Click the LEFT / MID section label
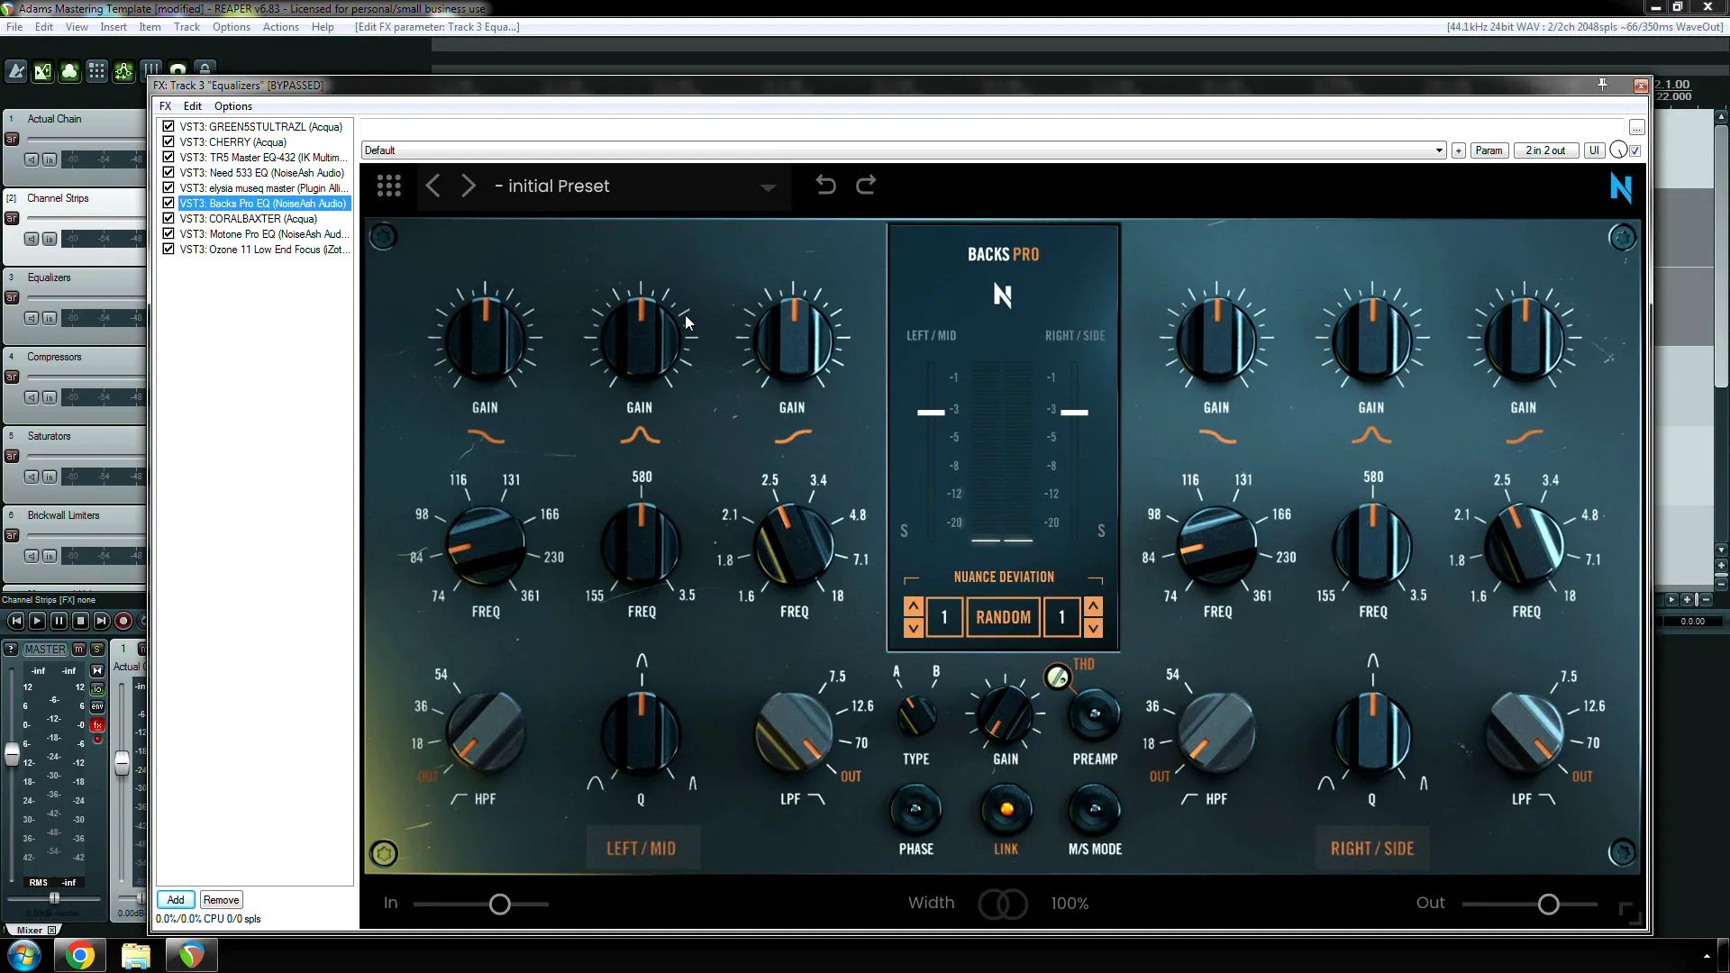Image resolution: width=1730 pixels, height=973 pixels. (642, 849)
